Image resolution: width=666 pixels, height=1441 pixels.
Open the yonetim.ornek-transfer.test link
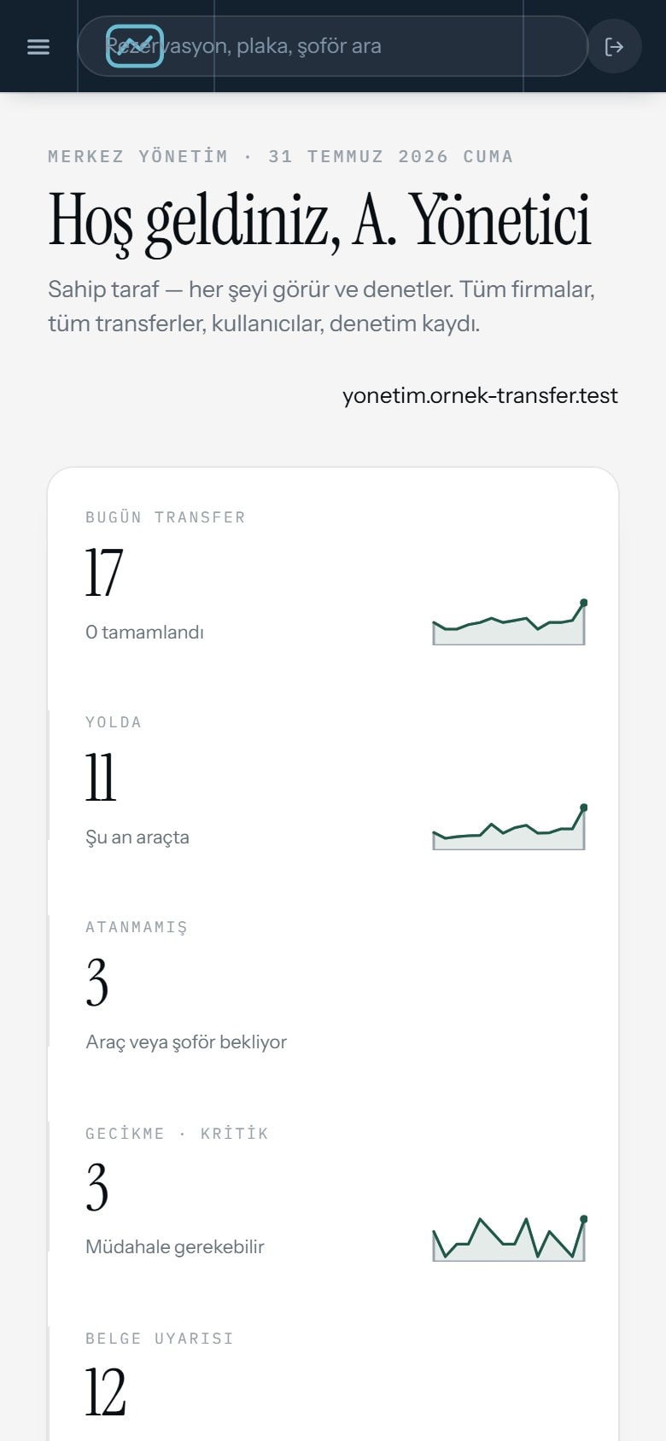click(480, 395)
